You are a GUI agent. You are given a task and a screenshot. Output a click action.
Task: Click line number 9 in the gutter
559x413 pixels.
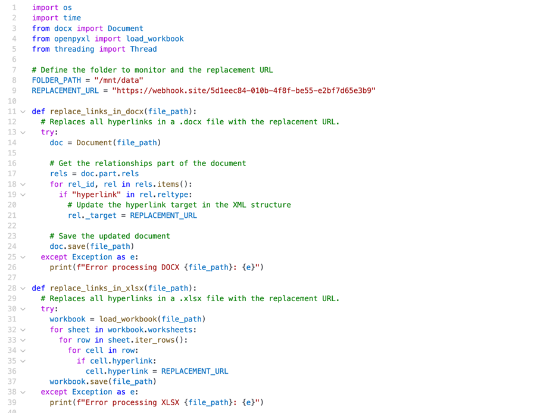pyautogui.click(x=14, y=90)
